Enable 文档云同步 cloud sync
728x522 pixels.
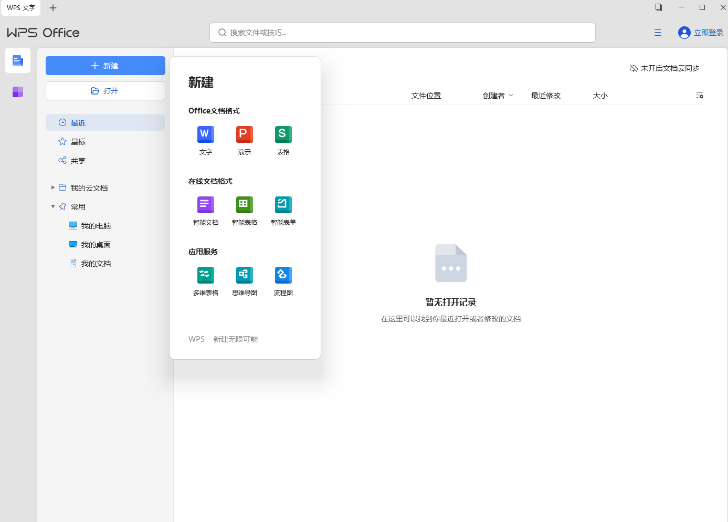664,68
